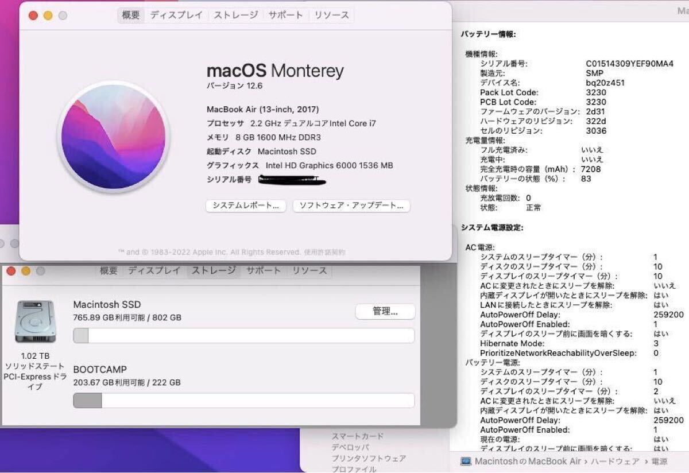Screen dimensions: 689x473
Task: Click the ソフトウェア・アップデート... button
Action: point(351,206)
